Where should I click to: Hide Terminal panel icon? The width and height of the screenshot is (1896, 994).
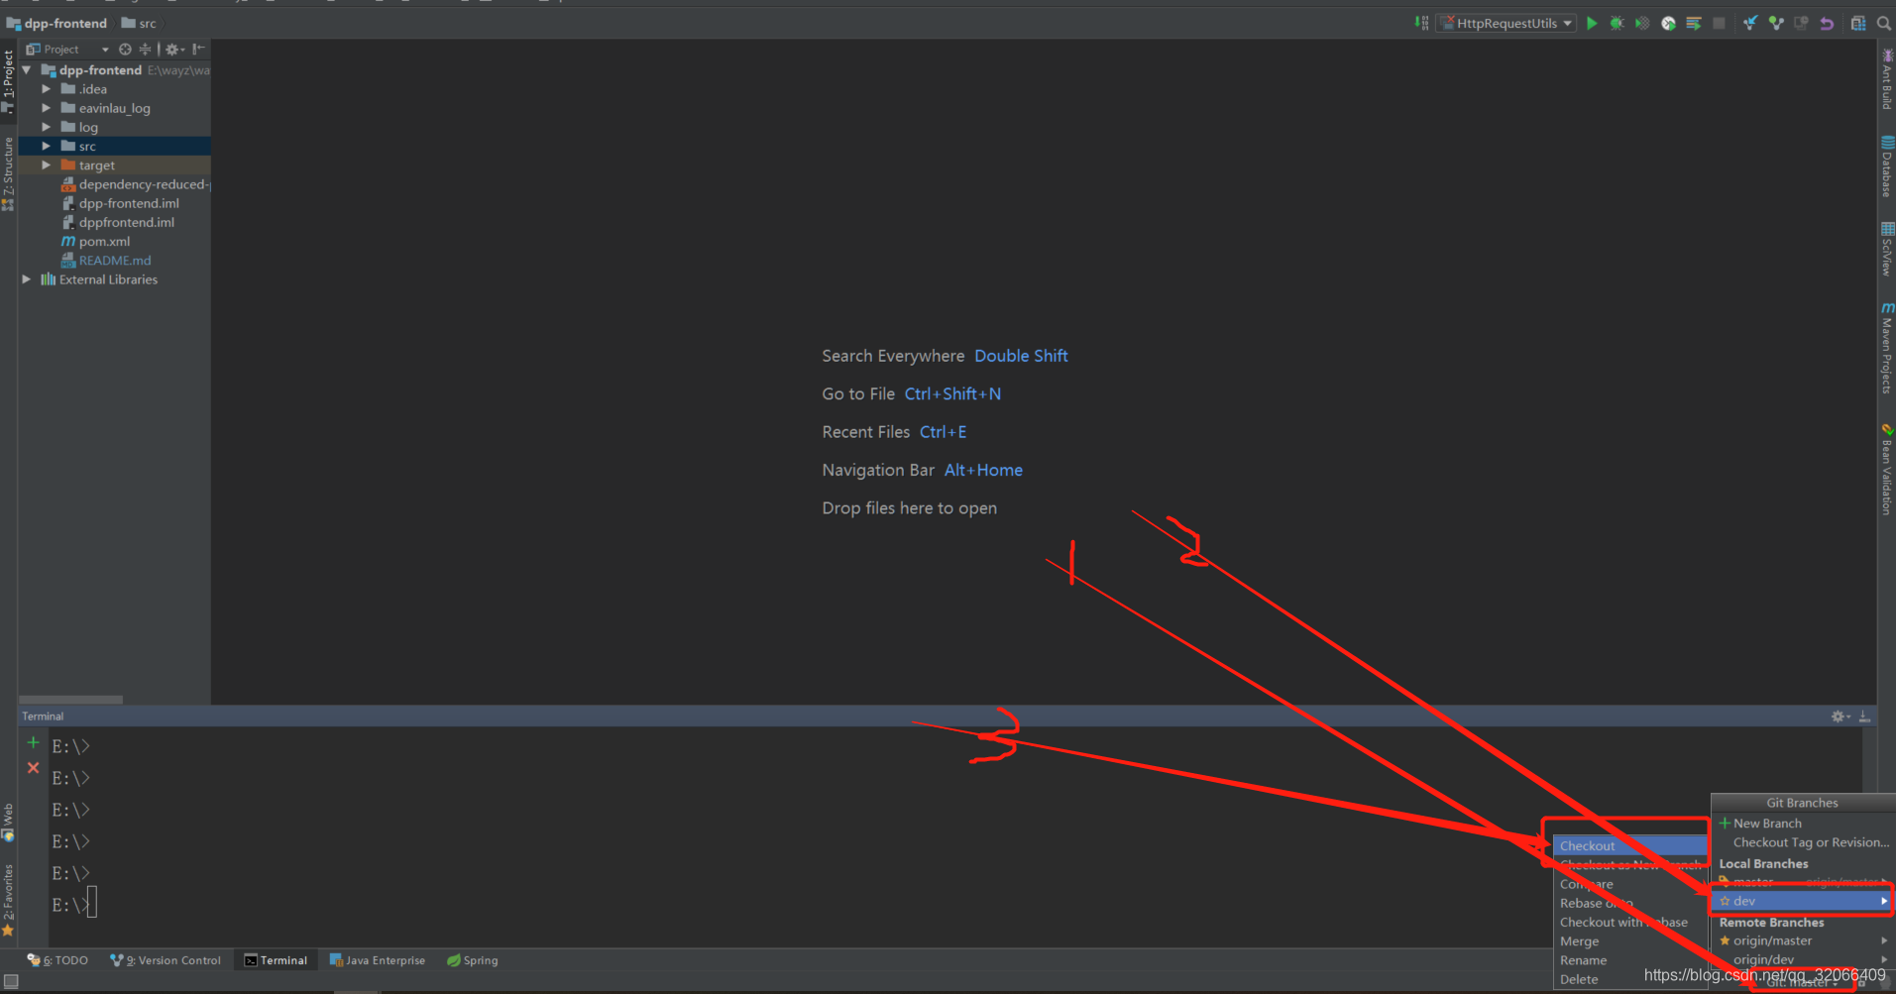(1864, 716)
